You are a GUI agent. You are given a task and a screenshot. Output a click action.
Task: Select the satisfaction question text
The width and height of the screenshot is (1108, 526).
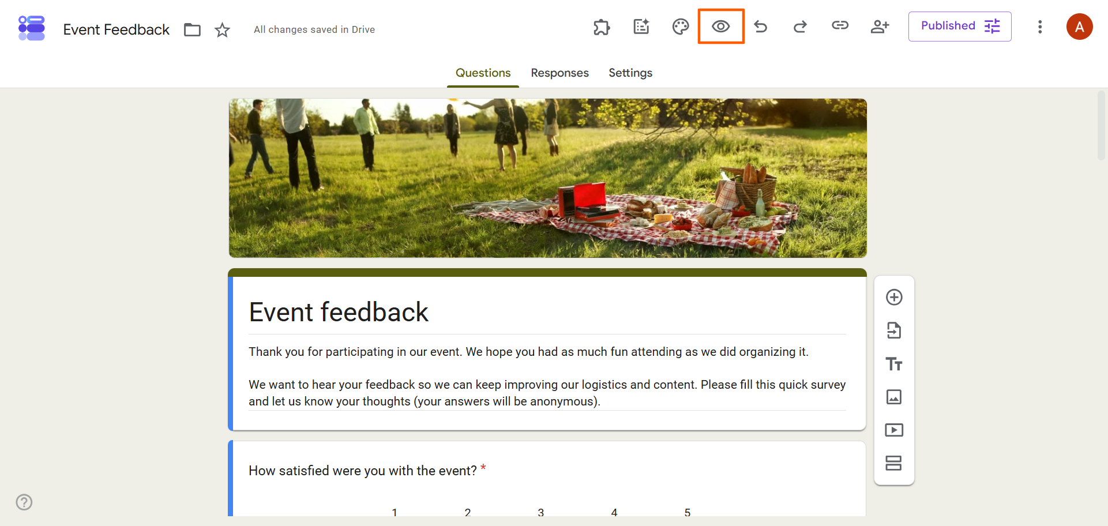363,471
